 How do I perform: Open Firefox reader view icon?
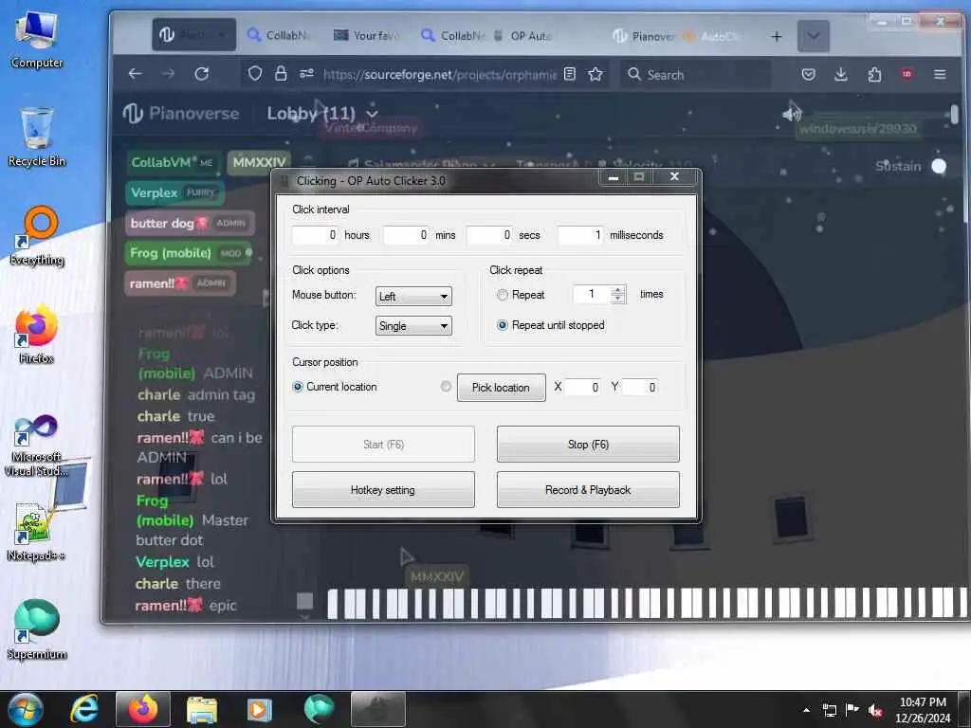(570, 74)
